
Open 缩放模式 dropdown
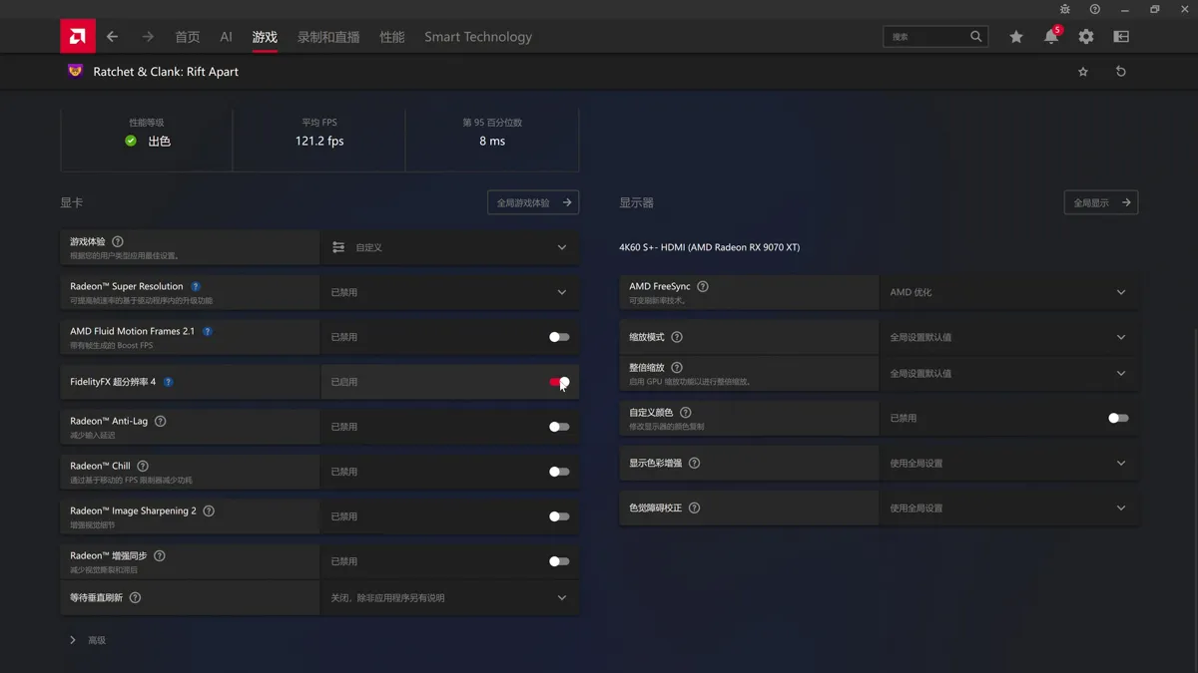tap(1008, 337)
